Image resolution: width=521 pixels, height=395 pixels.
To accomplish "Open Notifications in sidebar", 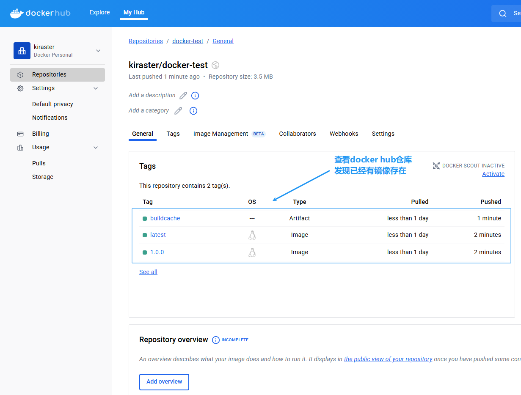I will click(x=50, y=118).
